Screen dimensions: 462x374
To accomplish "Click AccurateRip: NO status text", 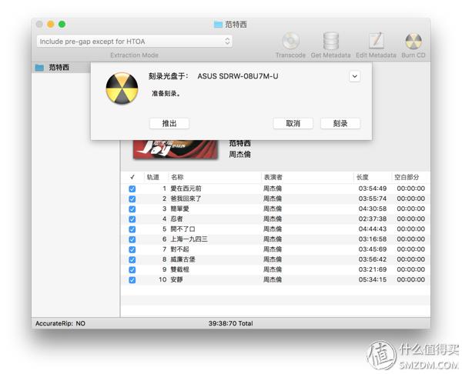I will click(x=60, y=323).
